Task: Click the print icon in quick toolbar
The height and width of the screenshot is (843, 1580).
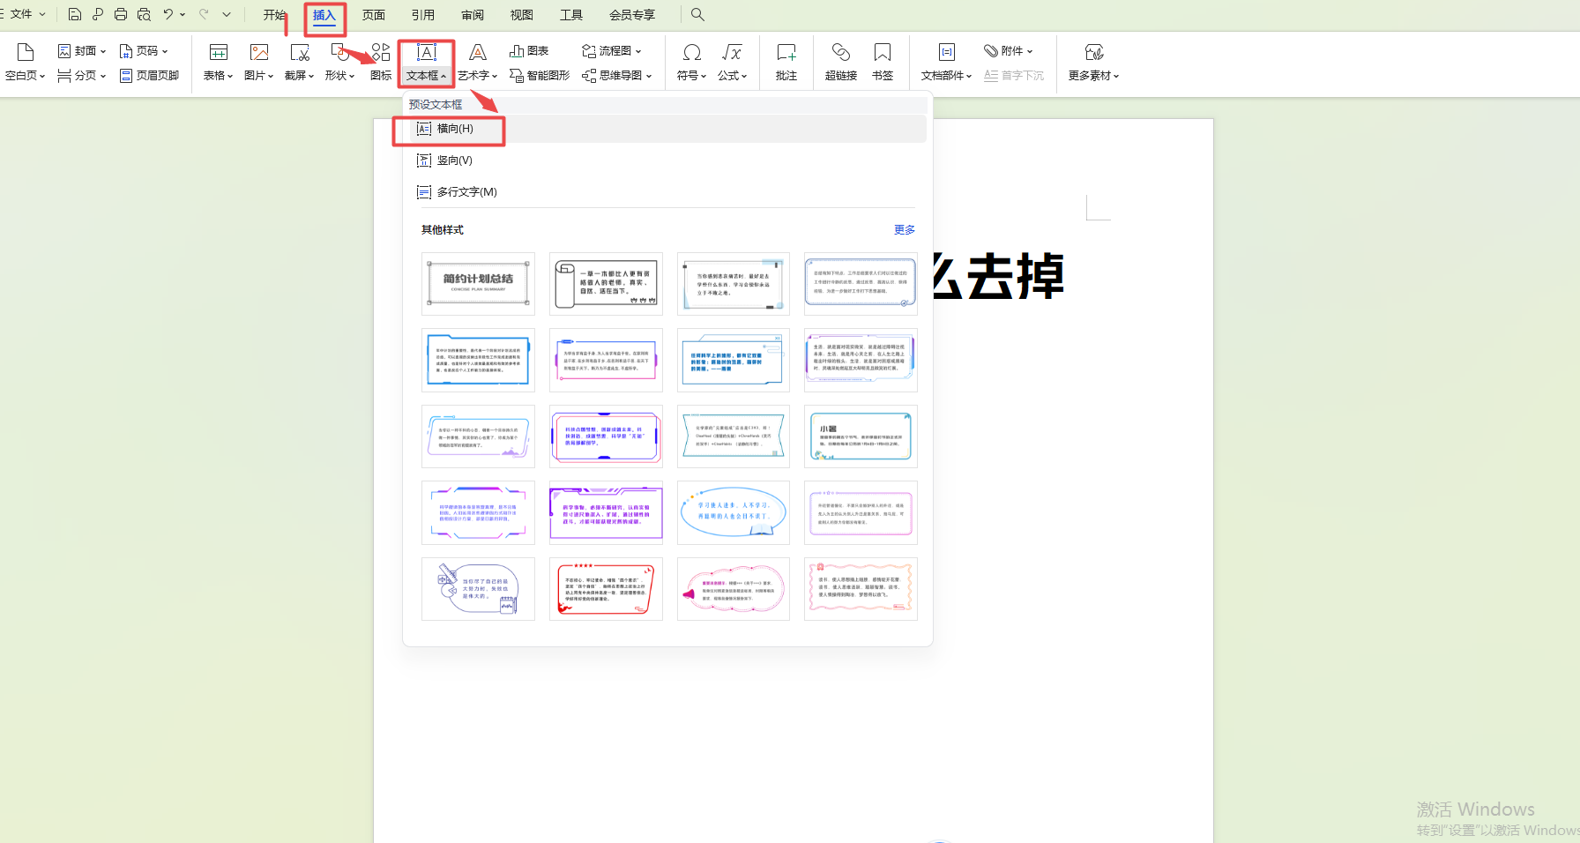Action: [121, 14]
